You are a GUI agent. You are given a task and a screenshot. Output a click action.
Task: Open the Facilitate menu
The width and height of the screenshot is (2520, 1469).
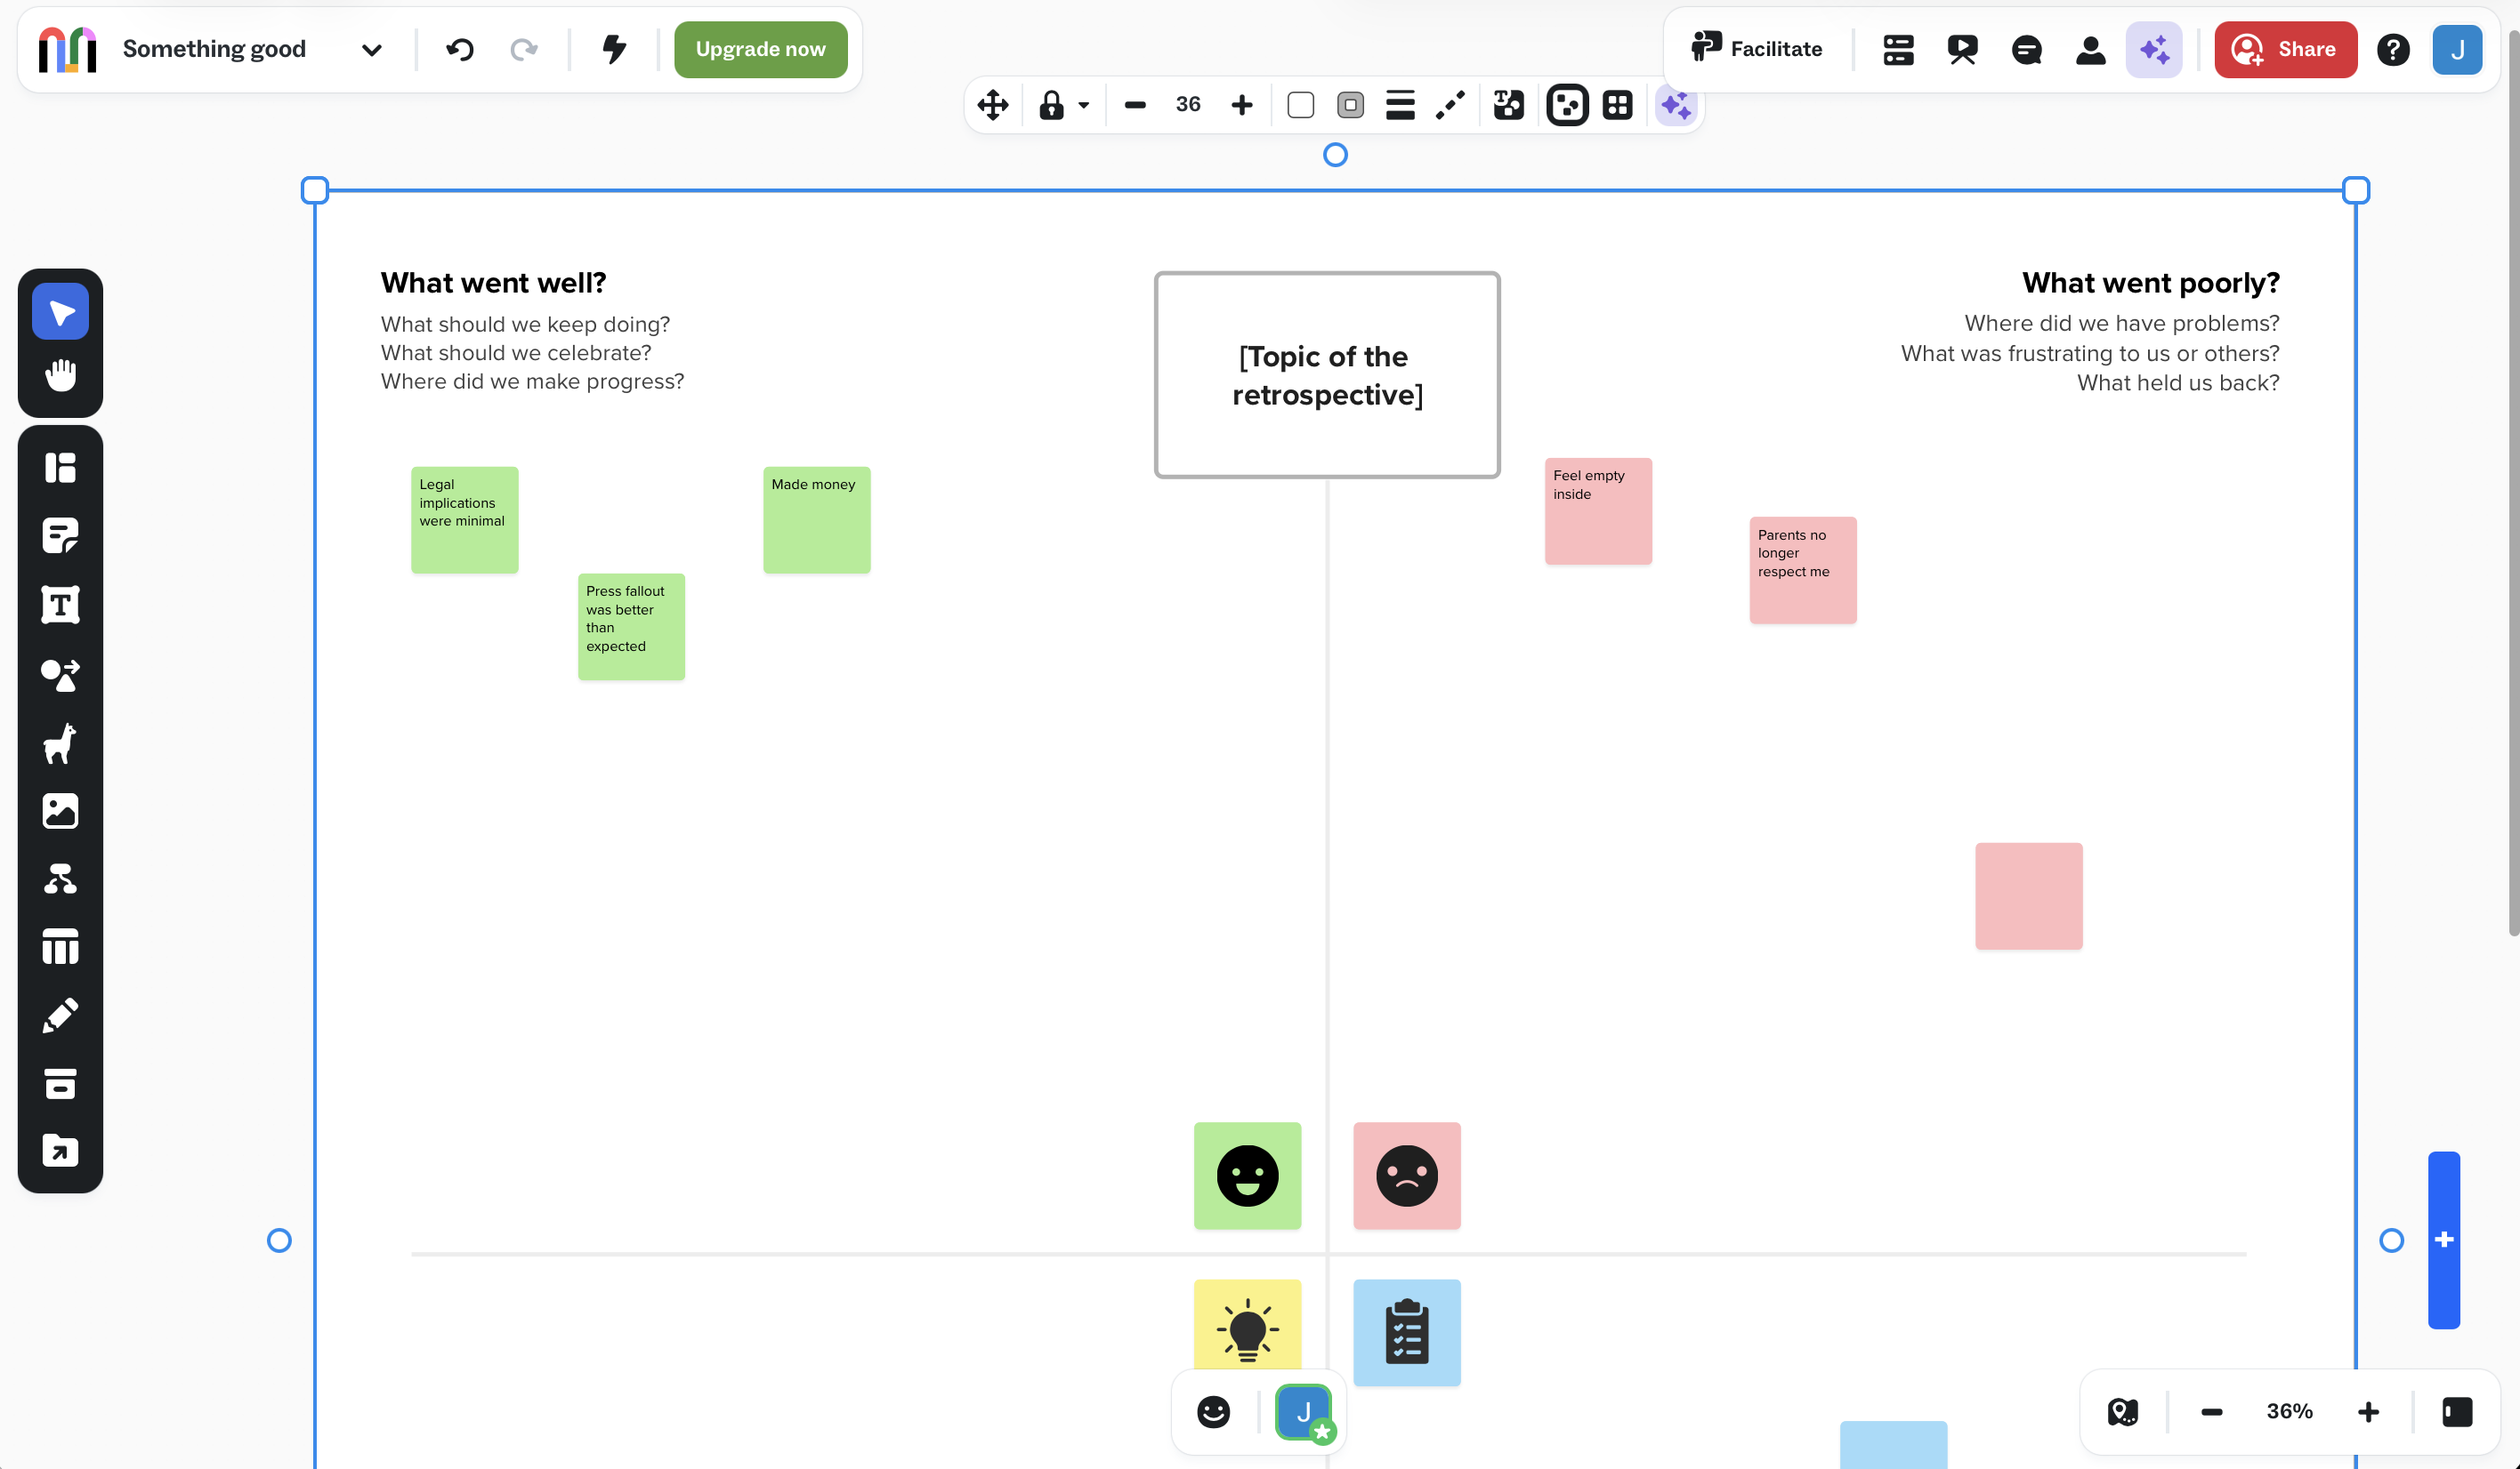tap(1756, 48)
